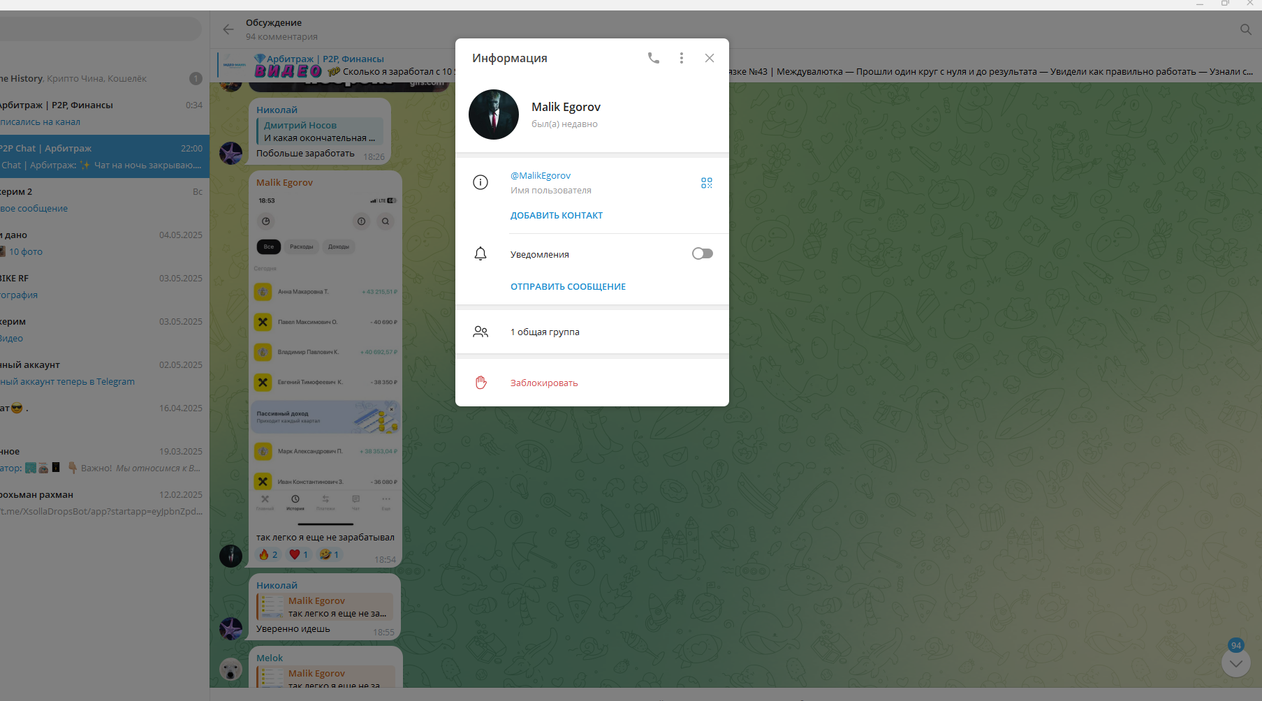The image size is (1262, 701).
Task: Click the 'Обсуждение' chat header title
Action: tap(274, 22)
